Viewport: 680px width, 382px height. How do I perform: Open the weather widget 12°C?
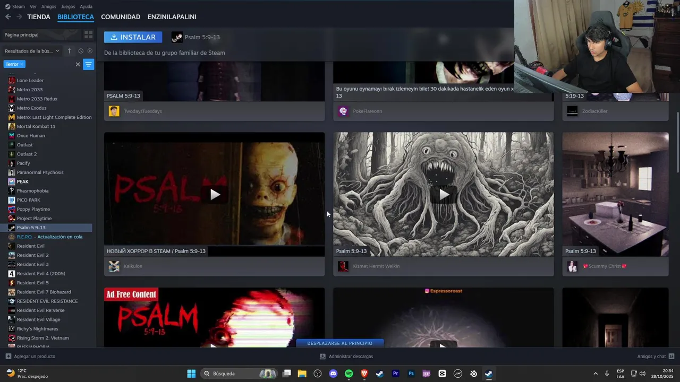pos(27,374)
